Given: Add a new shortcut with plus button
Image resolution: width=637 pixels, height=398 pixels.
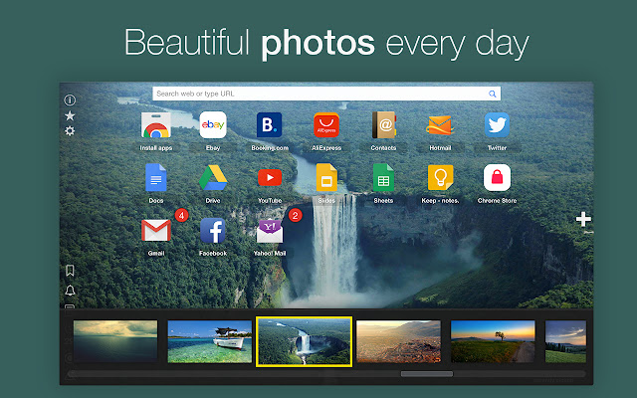Looking at the screenshot, I should [x=583, y=219].
